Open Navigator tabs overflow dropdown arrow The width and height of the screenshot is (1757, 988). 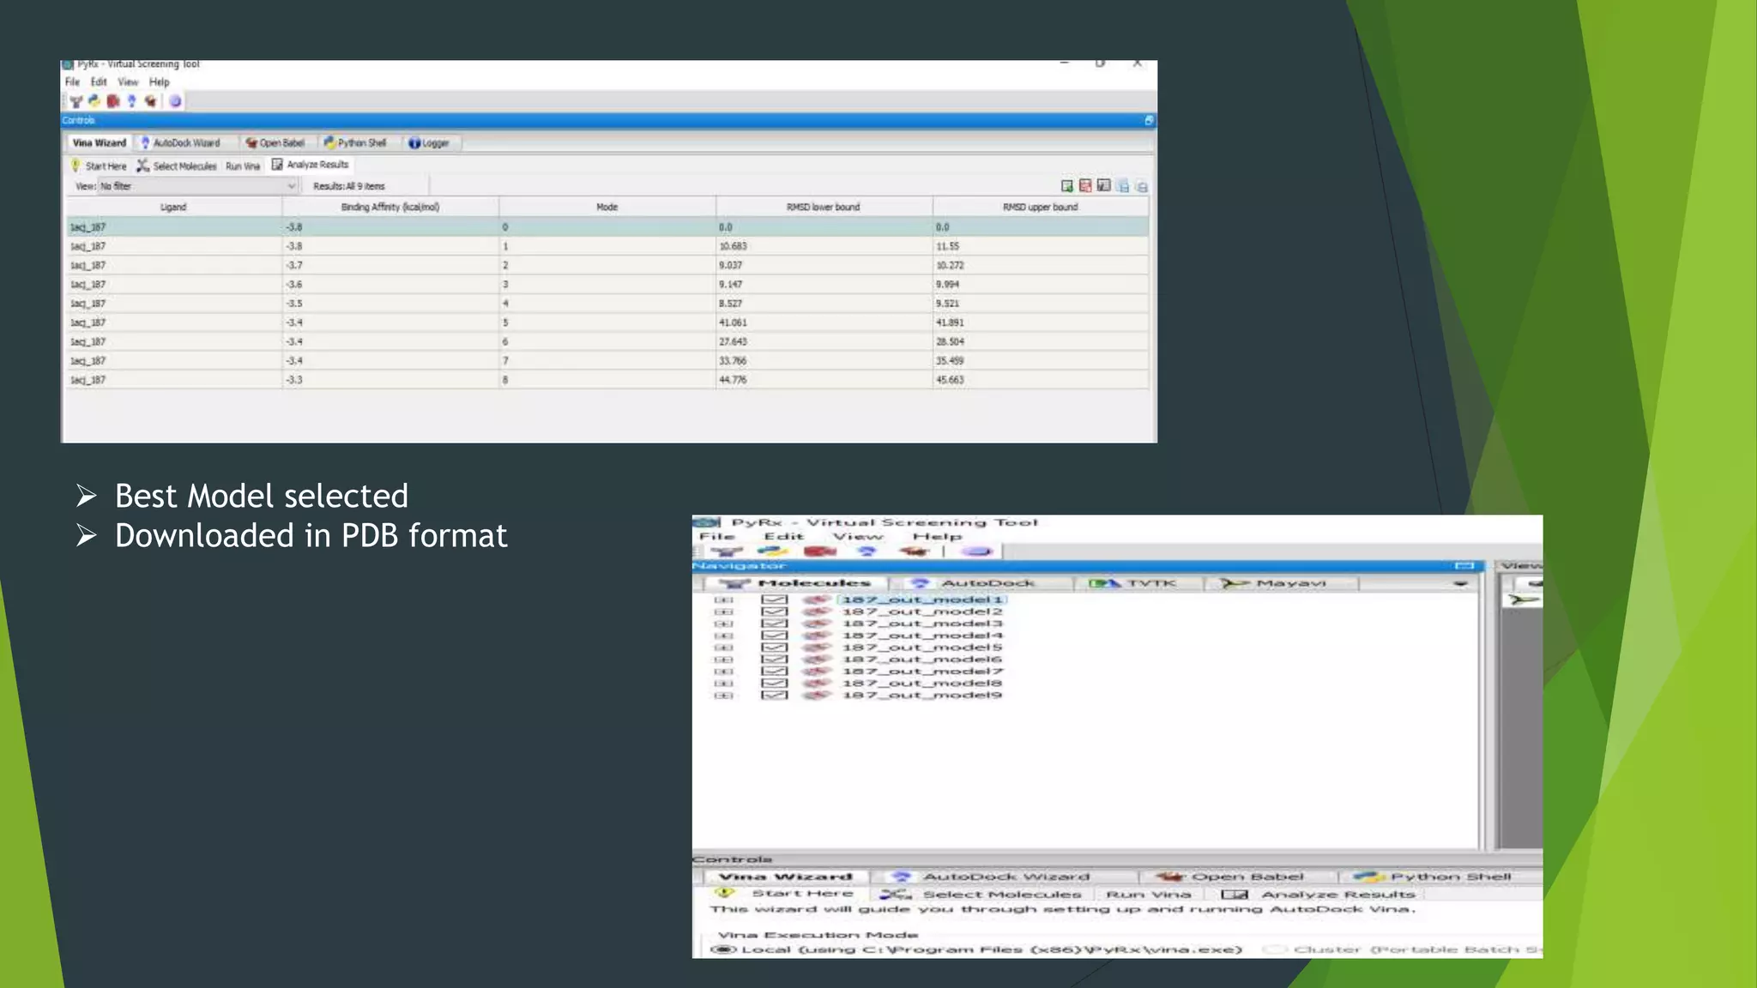coord(1460,583)
